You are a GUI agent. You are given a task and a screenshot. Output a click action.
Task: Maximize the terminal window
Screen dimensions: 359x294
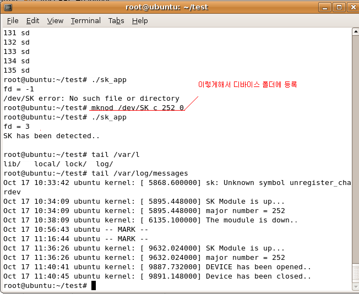point(339,8)
